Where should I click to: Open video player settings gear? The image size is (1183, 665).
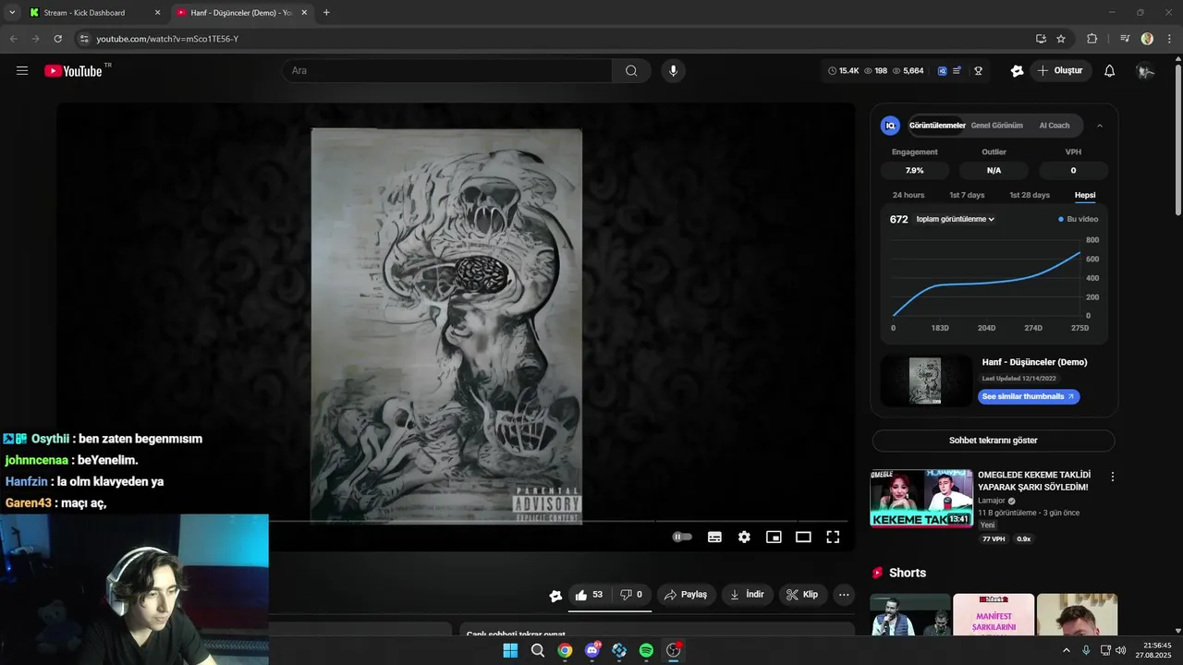click(744, 537)
